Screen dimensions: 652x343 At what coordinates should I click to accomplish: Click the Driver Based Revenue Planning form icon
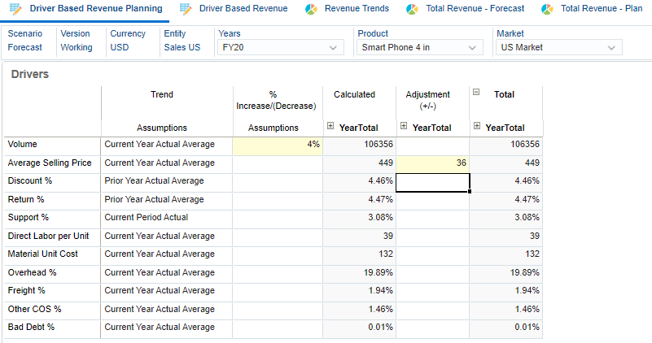coord(15,9)
